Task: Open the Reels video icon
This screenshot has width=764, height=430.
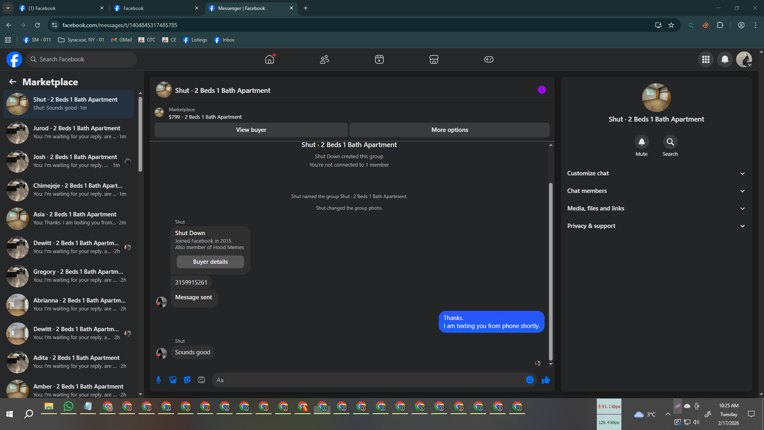Action: coord(379,59)
